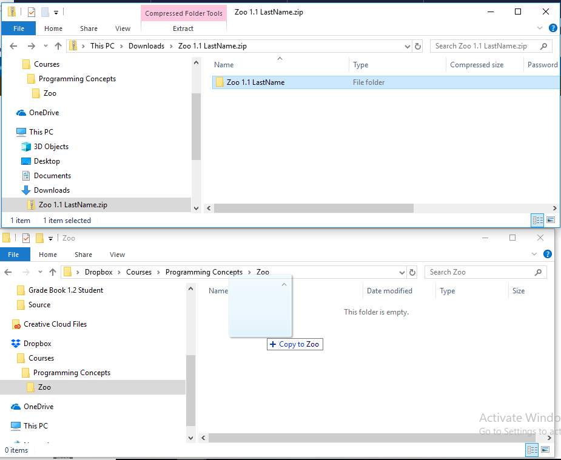Switch to the Large icons view in the Zoo window

(545, 450)
